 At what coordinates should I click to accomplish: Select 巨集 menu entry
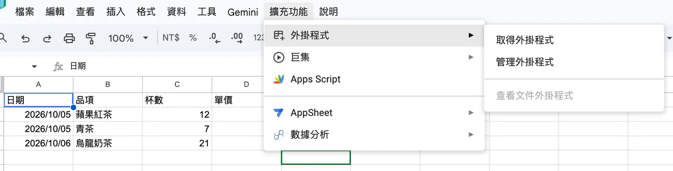click(374, 57)
